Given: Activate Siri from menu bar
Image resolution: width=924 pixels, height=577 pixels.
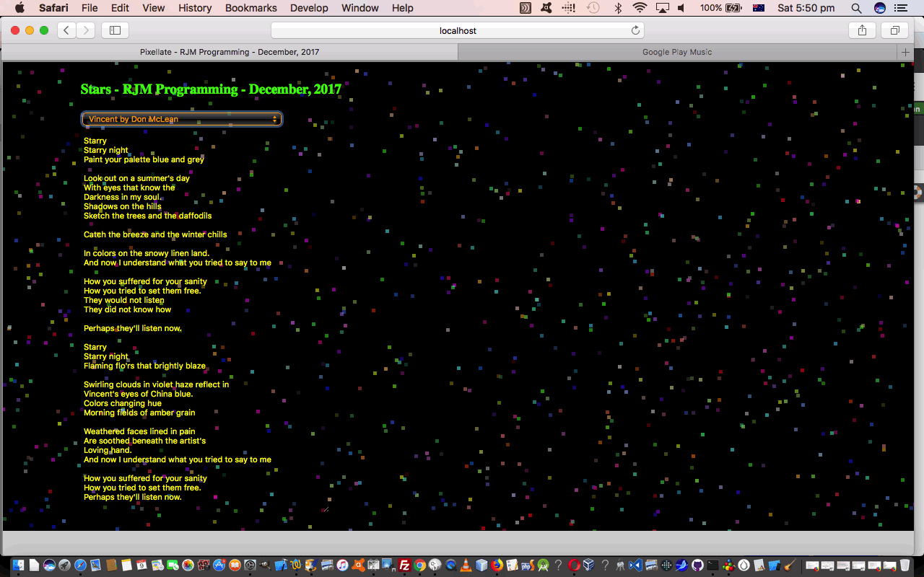Looking at the screenshot, I should [879, 8].
